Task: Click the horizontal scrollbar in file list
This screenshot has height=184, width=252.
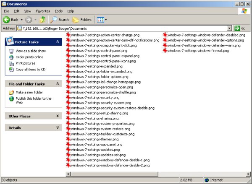Action: (155, 174)
